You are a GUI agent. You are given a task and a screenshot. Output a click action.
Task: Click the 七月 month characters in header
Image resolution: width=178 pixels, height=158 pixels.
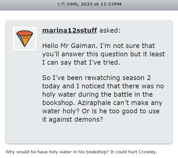click(x=61, y=4)
